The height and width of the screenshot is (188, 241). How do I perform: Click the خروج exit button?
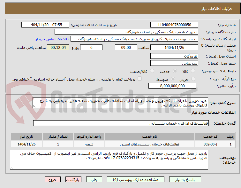[53, 180]
